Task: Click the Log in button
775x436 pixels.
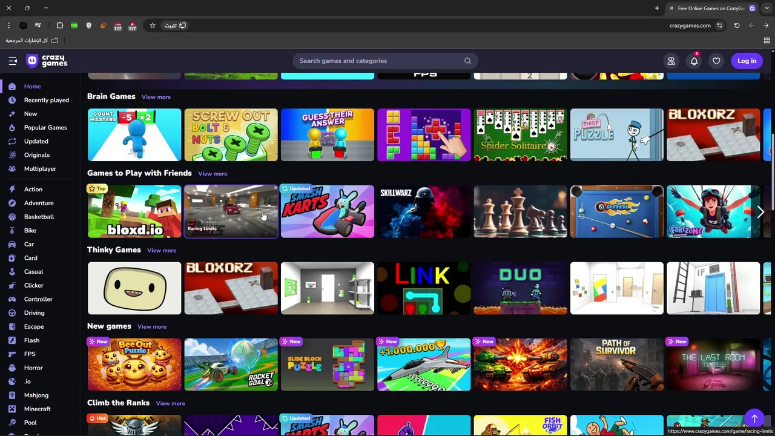Action: point(747,61)
